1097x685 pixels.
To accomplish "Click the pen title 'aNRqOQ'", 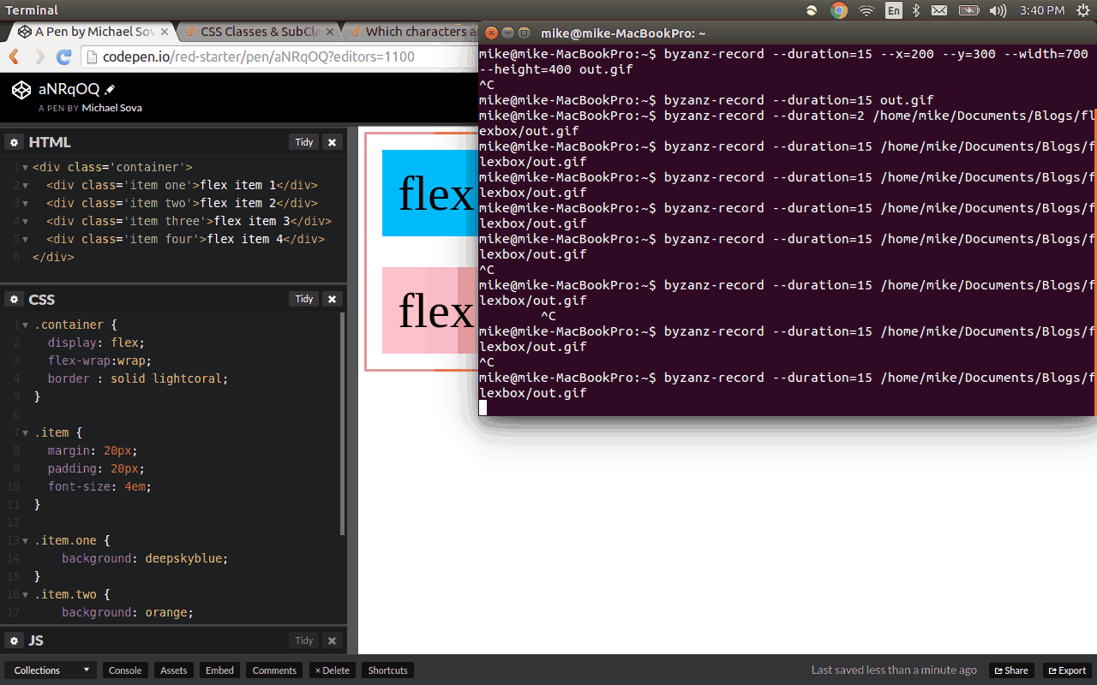I will pyautogui.click(x=69, y=89).
